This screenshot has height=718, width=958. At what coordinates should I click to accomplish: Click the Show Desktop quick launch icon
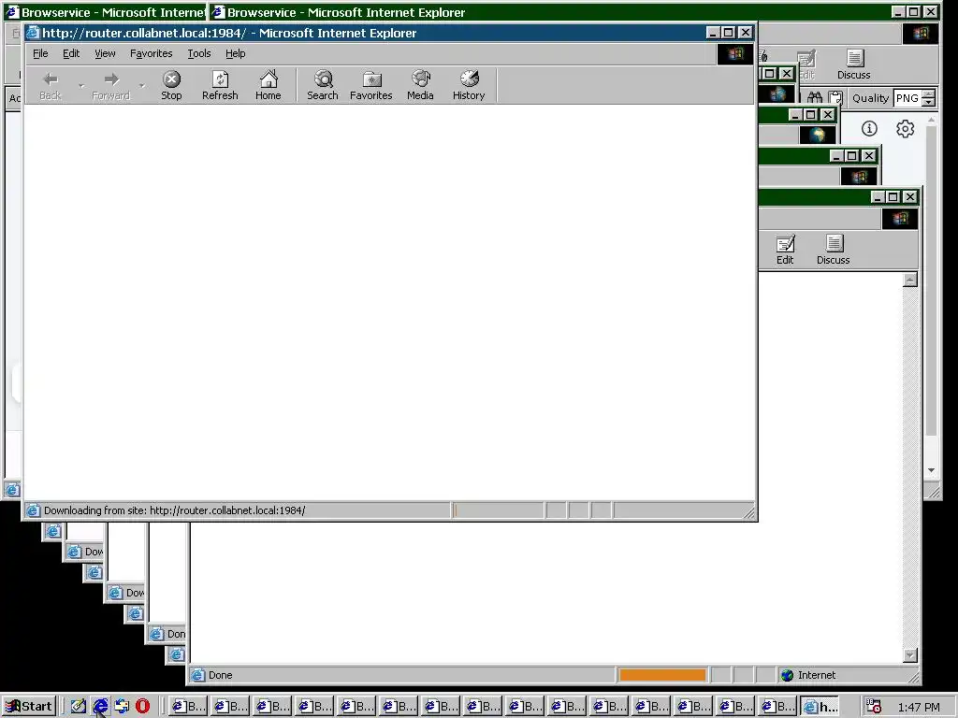point(79,706)
